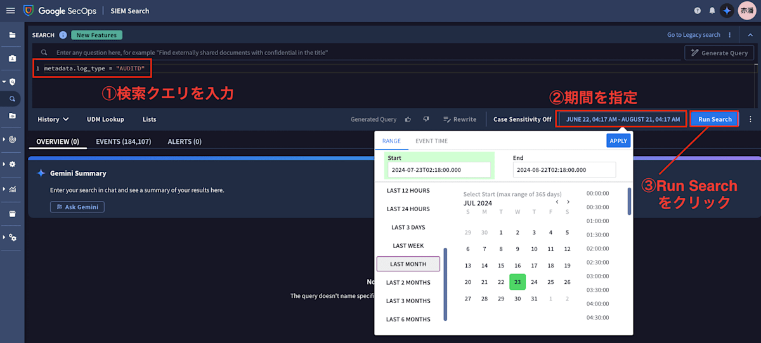761x343 pixels.
Task: Open Lists
Action: pyautogui.click(x=149, y=119)
